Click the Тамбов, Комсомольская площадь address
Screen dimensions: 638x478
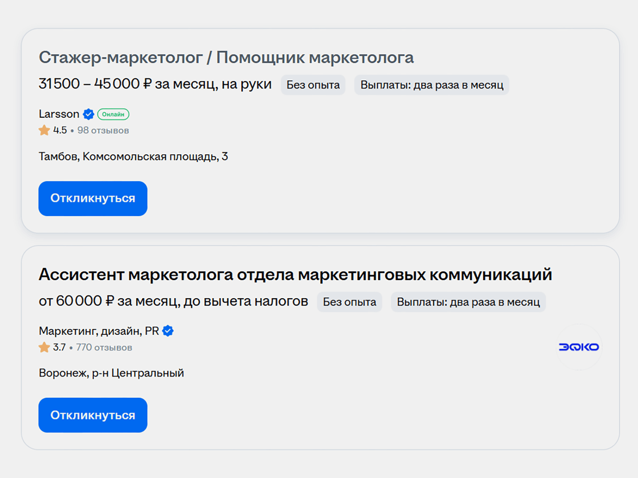133,156
